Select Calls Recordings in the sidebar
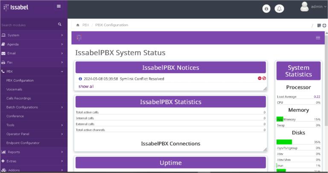328x173 pixels. (19, 98)
